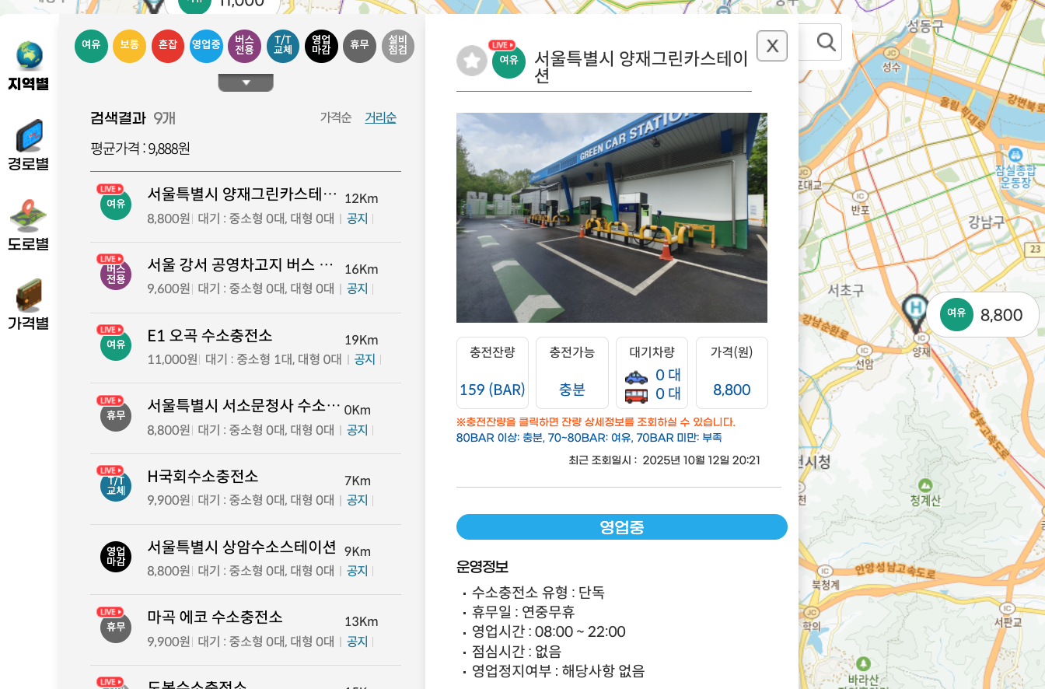Toggle the yellow 보통 status filter

pyautogui.click(x=129, y=46)
